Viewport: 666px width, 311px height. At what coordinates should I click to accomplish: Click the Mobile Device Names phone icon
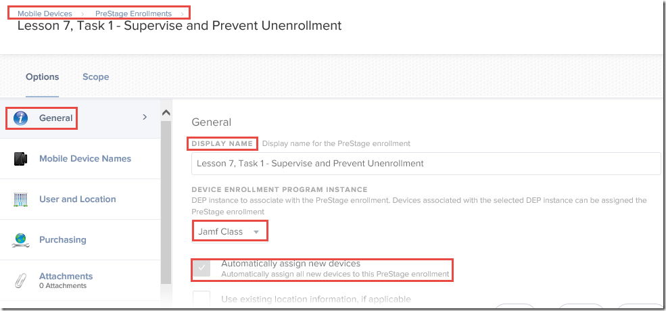(20, 158)
